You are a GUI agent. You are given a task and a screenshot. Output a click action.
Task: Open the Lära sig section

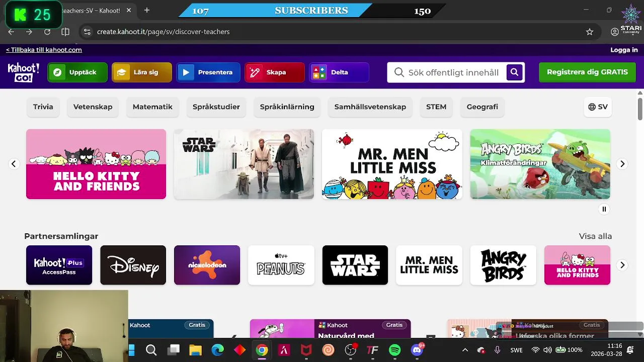pyautogui.click(x=142, y=72)
